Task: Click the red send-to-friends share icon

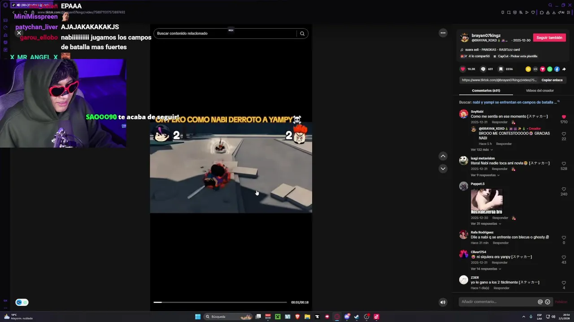Action: coord(543,69)
